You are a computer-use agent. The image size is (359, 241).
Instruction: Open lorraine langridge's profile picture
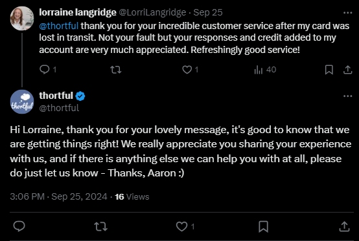(22, 18)
